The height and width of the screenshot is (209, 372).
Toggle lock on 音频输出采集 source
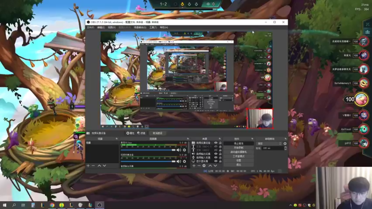(220, 154)
